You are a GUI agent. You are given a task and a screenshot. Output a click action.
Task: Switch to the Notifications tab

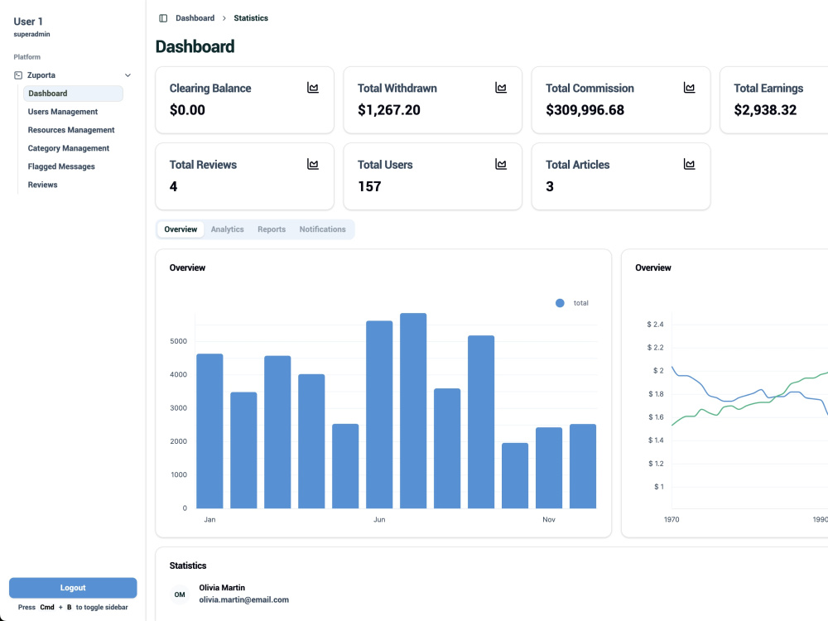pos(323,229)
